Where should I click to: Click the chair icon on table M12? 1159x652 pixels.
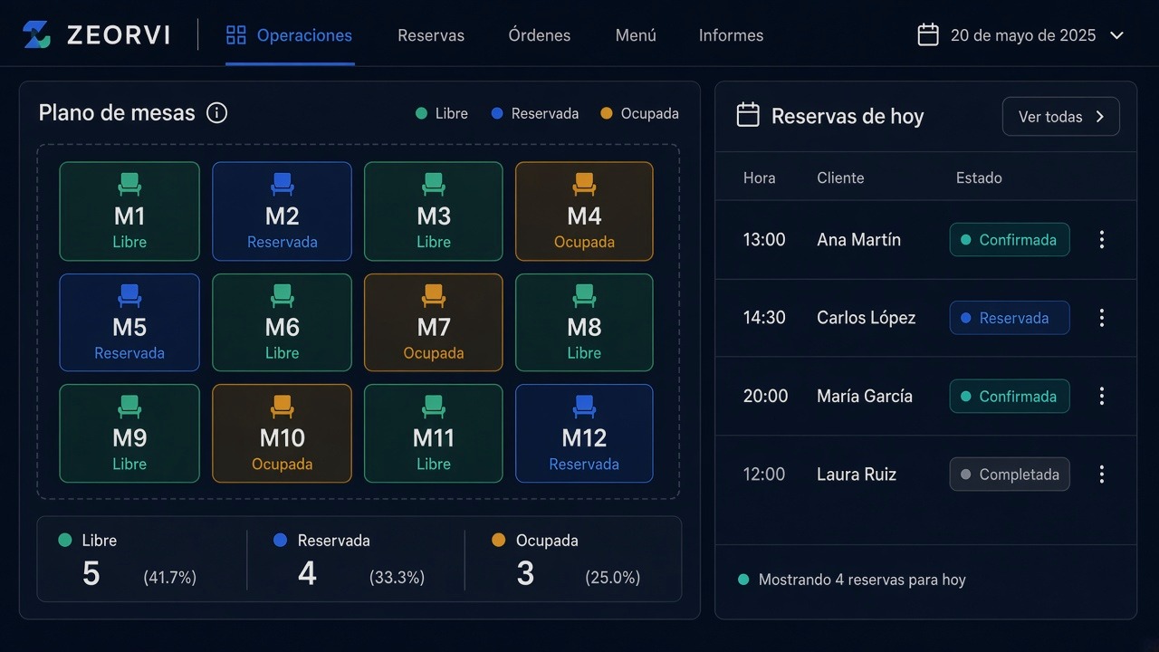[x=584, y=406]
